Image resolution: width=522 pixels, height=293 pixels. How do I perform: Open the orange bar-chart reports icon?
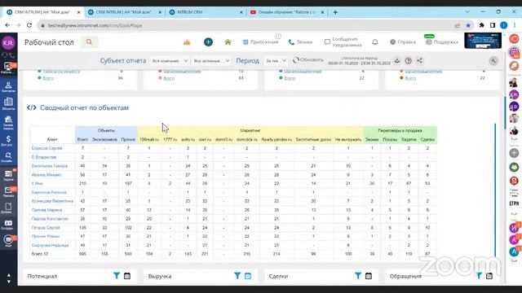[187, 42]
